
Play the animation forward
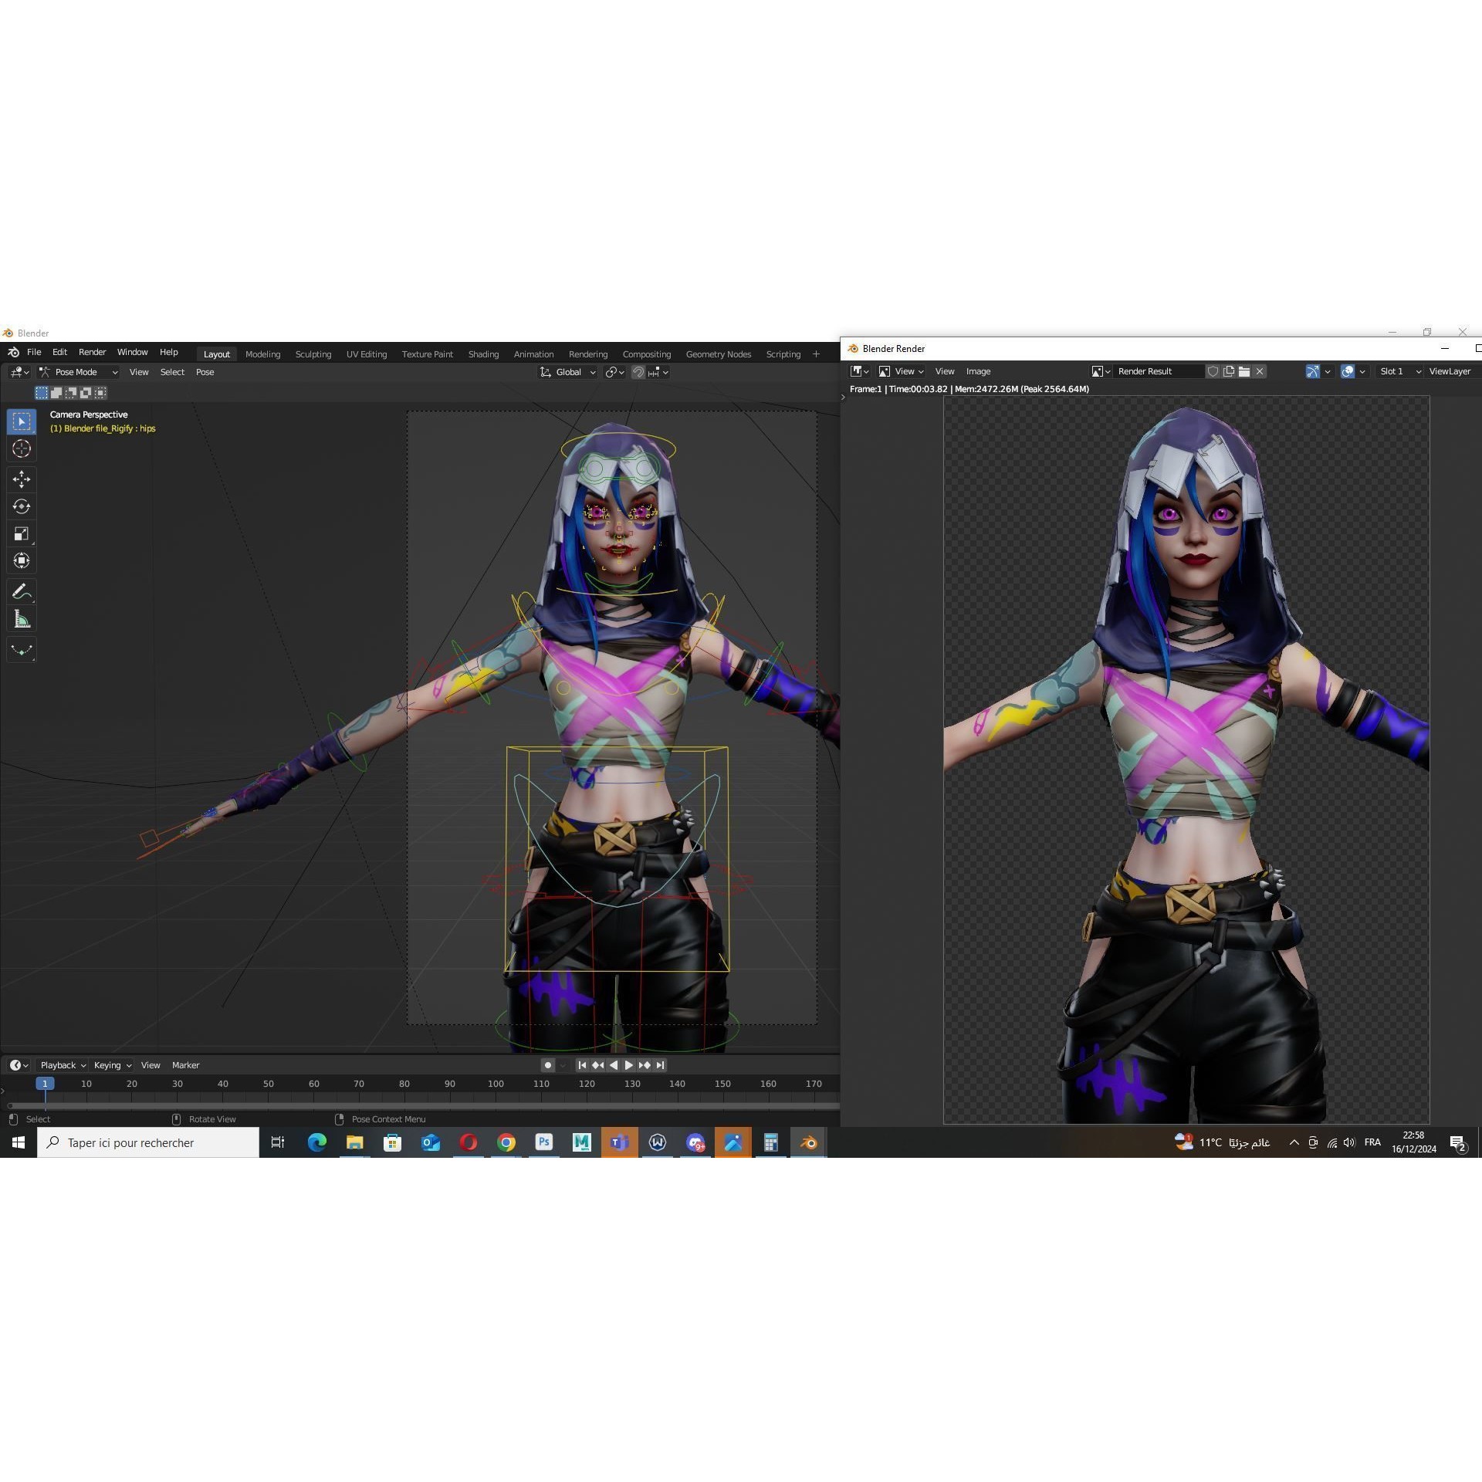(x=629, y=1065)
